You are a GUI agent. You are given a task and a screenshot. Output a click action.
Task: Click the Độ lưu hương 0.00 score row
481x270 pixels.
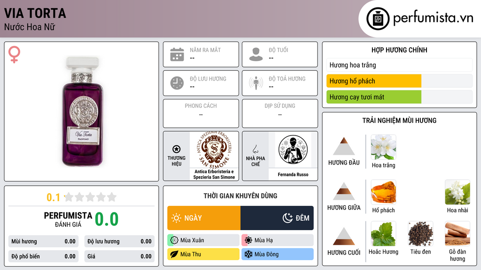click(x=119, y=241)
